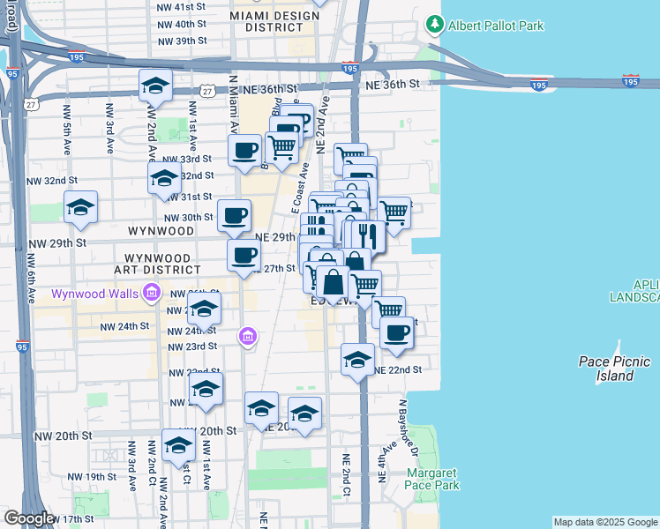Open the coffee marker next to NW 30th St
The width and height of the screenshot is (660, 529).
point(235,216)
